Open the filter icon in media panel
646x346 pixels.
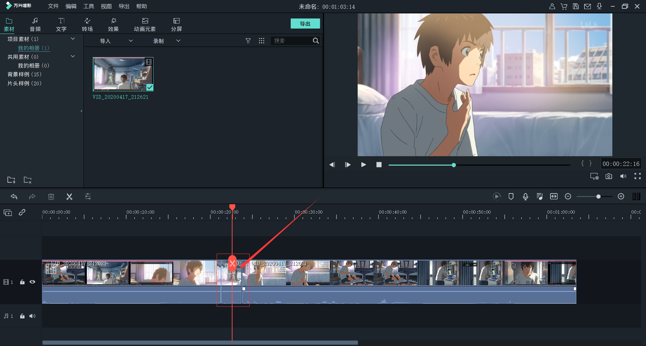[248, 41]
